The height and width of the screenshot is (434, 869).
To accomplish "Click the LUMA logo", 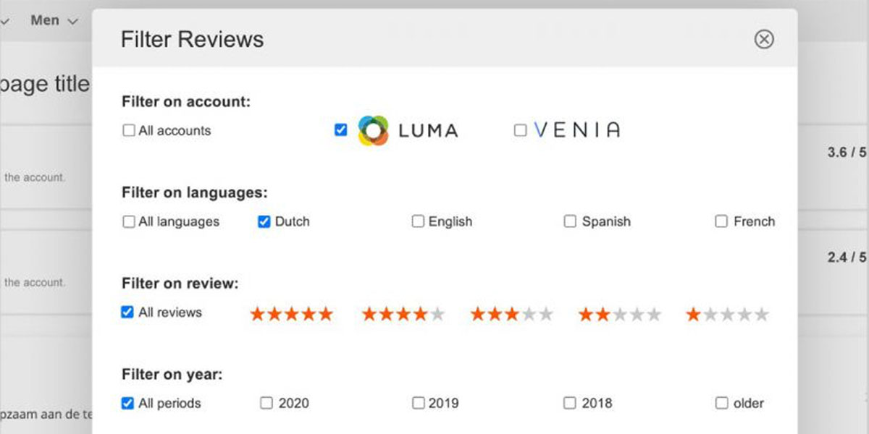I will point(408,131).
